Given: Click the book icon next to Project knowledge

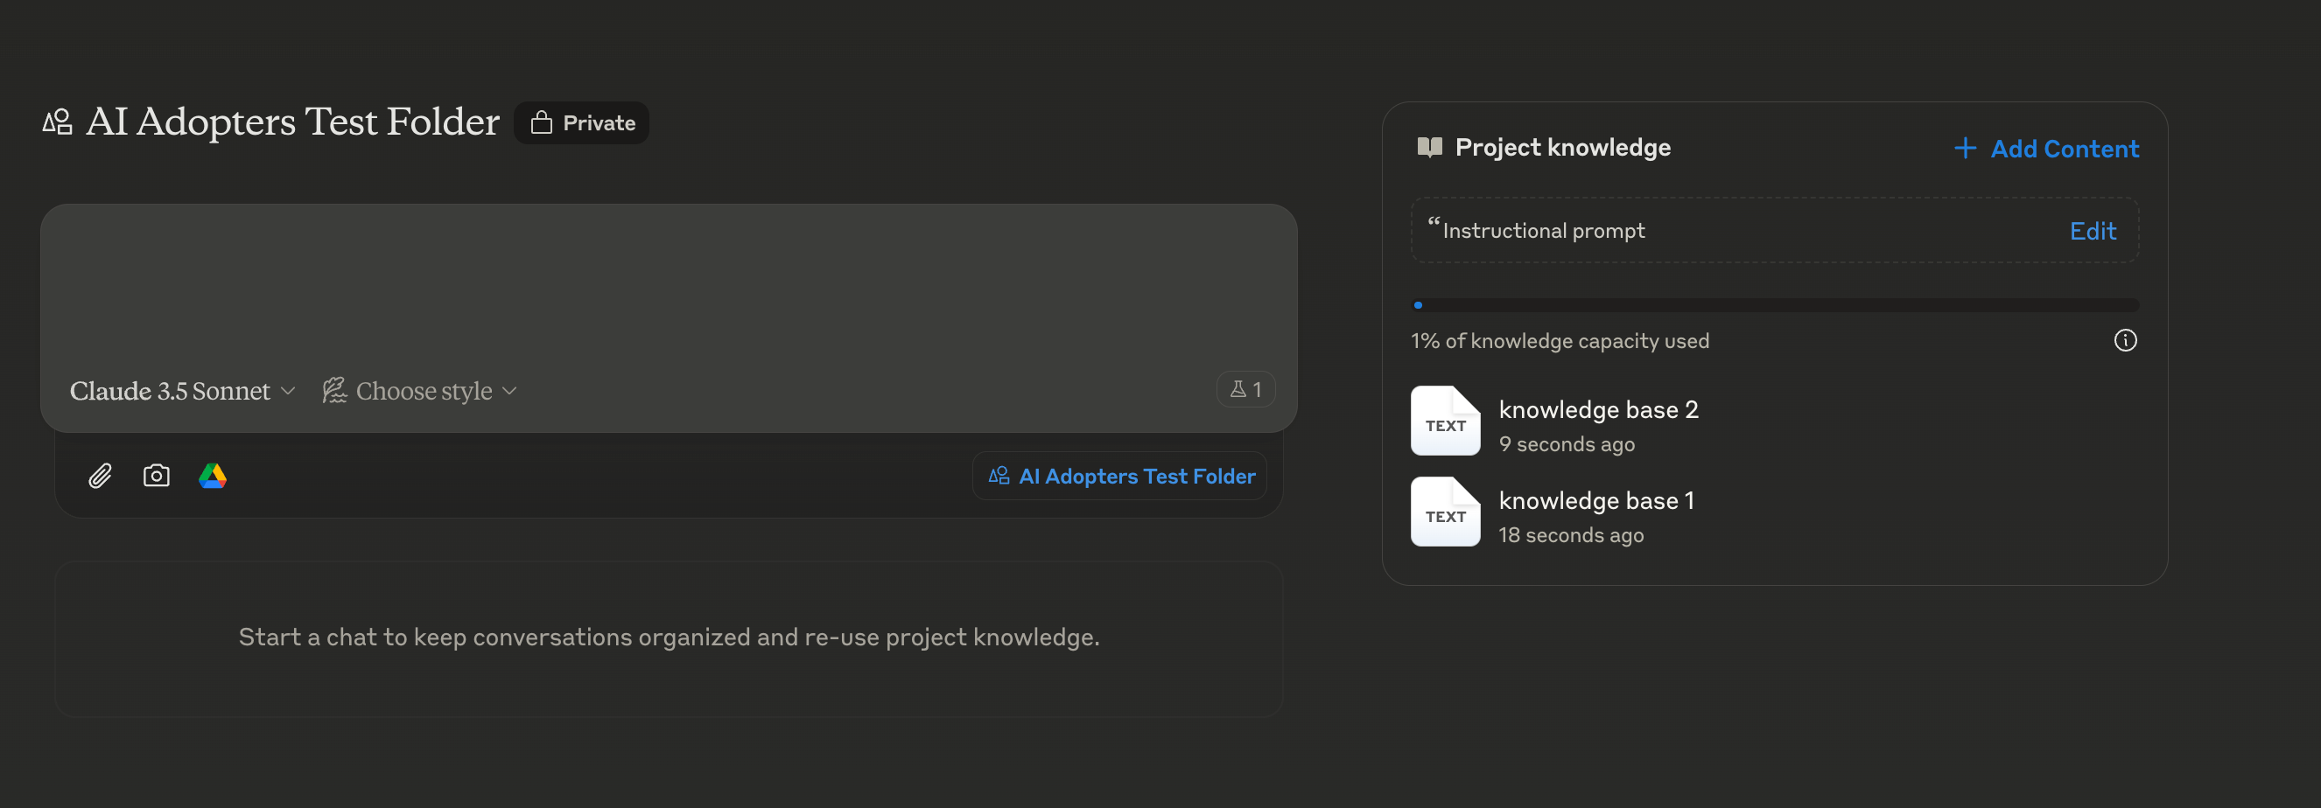Looking at the screenshot, I should tap(1429, 147).
